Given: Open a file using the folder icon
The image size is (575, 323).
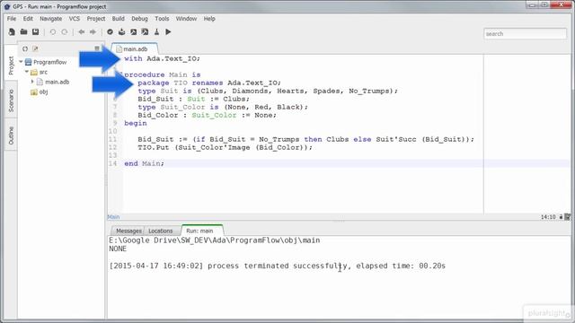Looking at the screenshot, I should [x=23, y=32].
